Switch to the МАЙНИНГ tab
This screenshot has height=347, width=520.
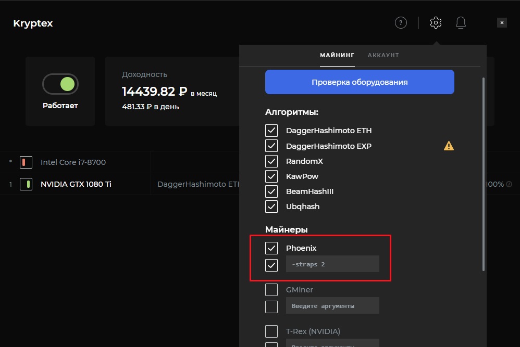pos(337,55)
